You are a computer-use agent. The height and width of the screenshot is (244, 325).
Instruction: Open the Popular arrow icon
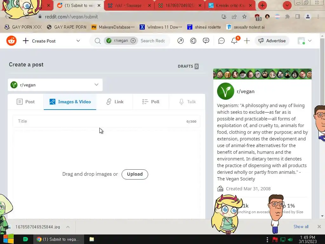pyautogui.click(x=180, y=41)
